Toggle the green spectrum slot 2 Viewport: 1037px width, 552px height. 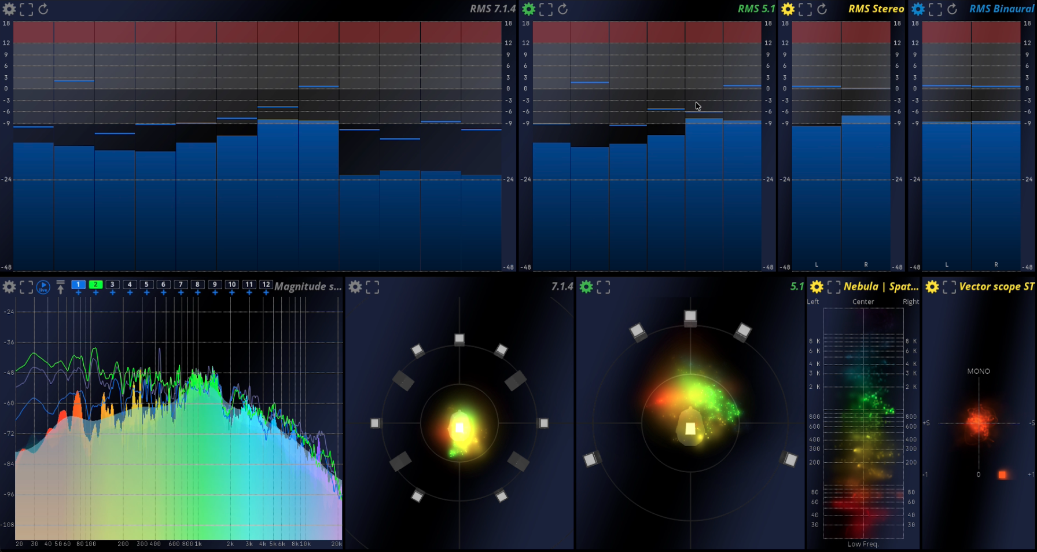click(95, 285)
